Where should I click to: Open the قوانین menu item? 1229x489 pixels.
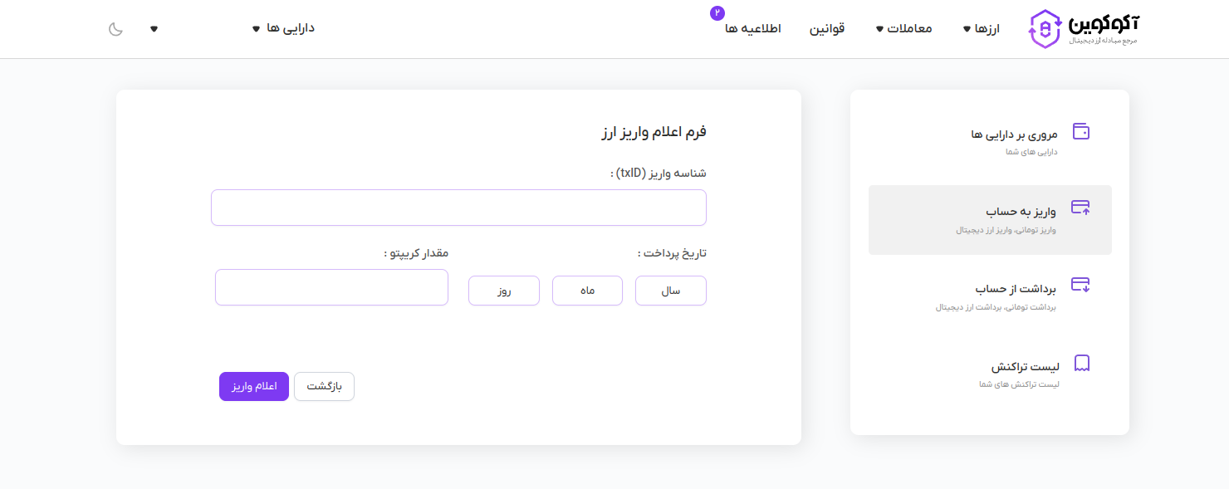click(x=827, y=28)
